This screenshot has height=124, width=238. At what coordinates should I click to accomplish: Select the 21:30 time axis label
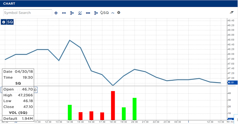145,122
